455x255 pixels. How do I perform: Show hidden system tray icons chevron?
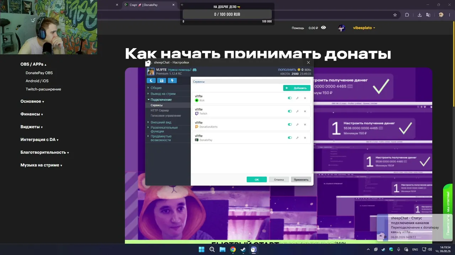point(368,249)
